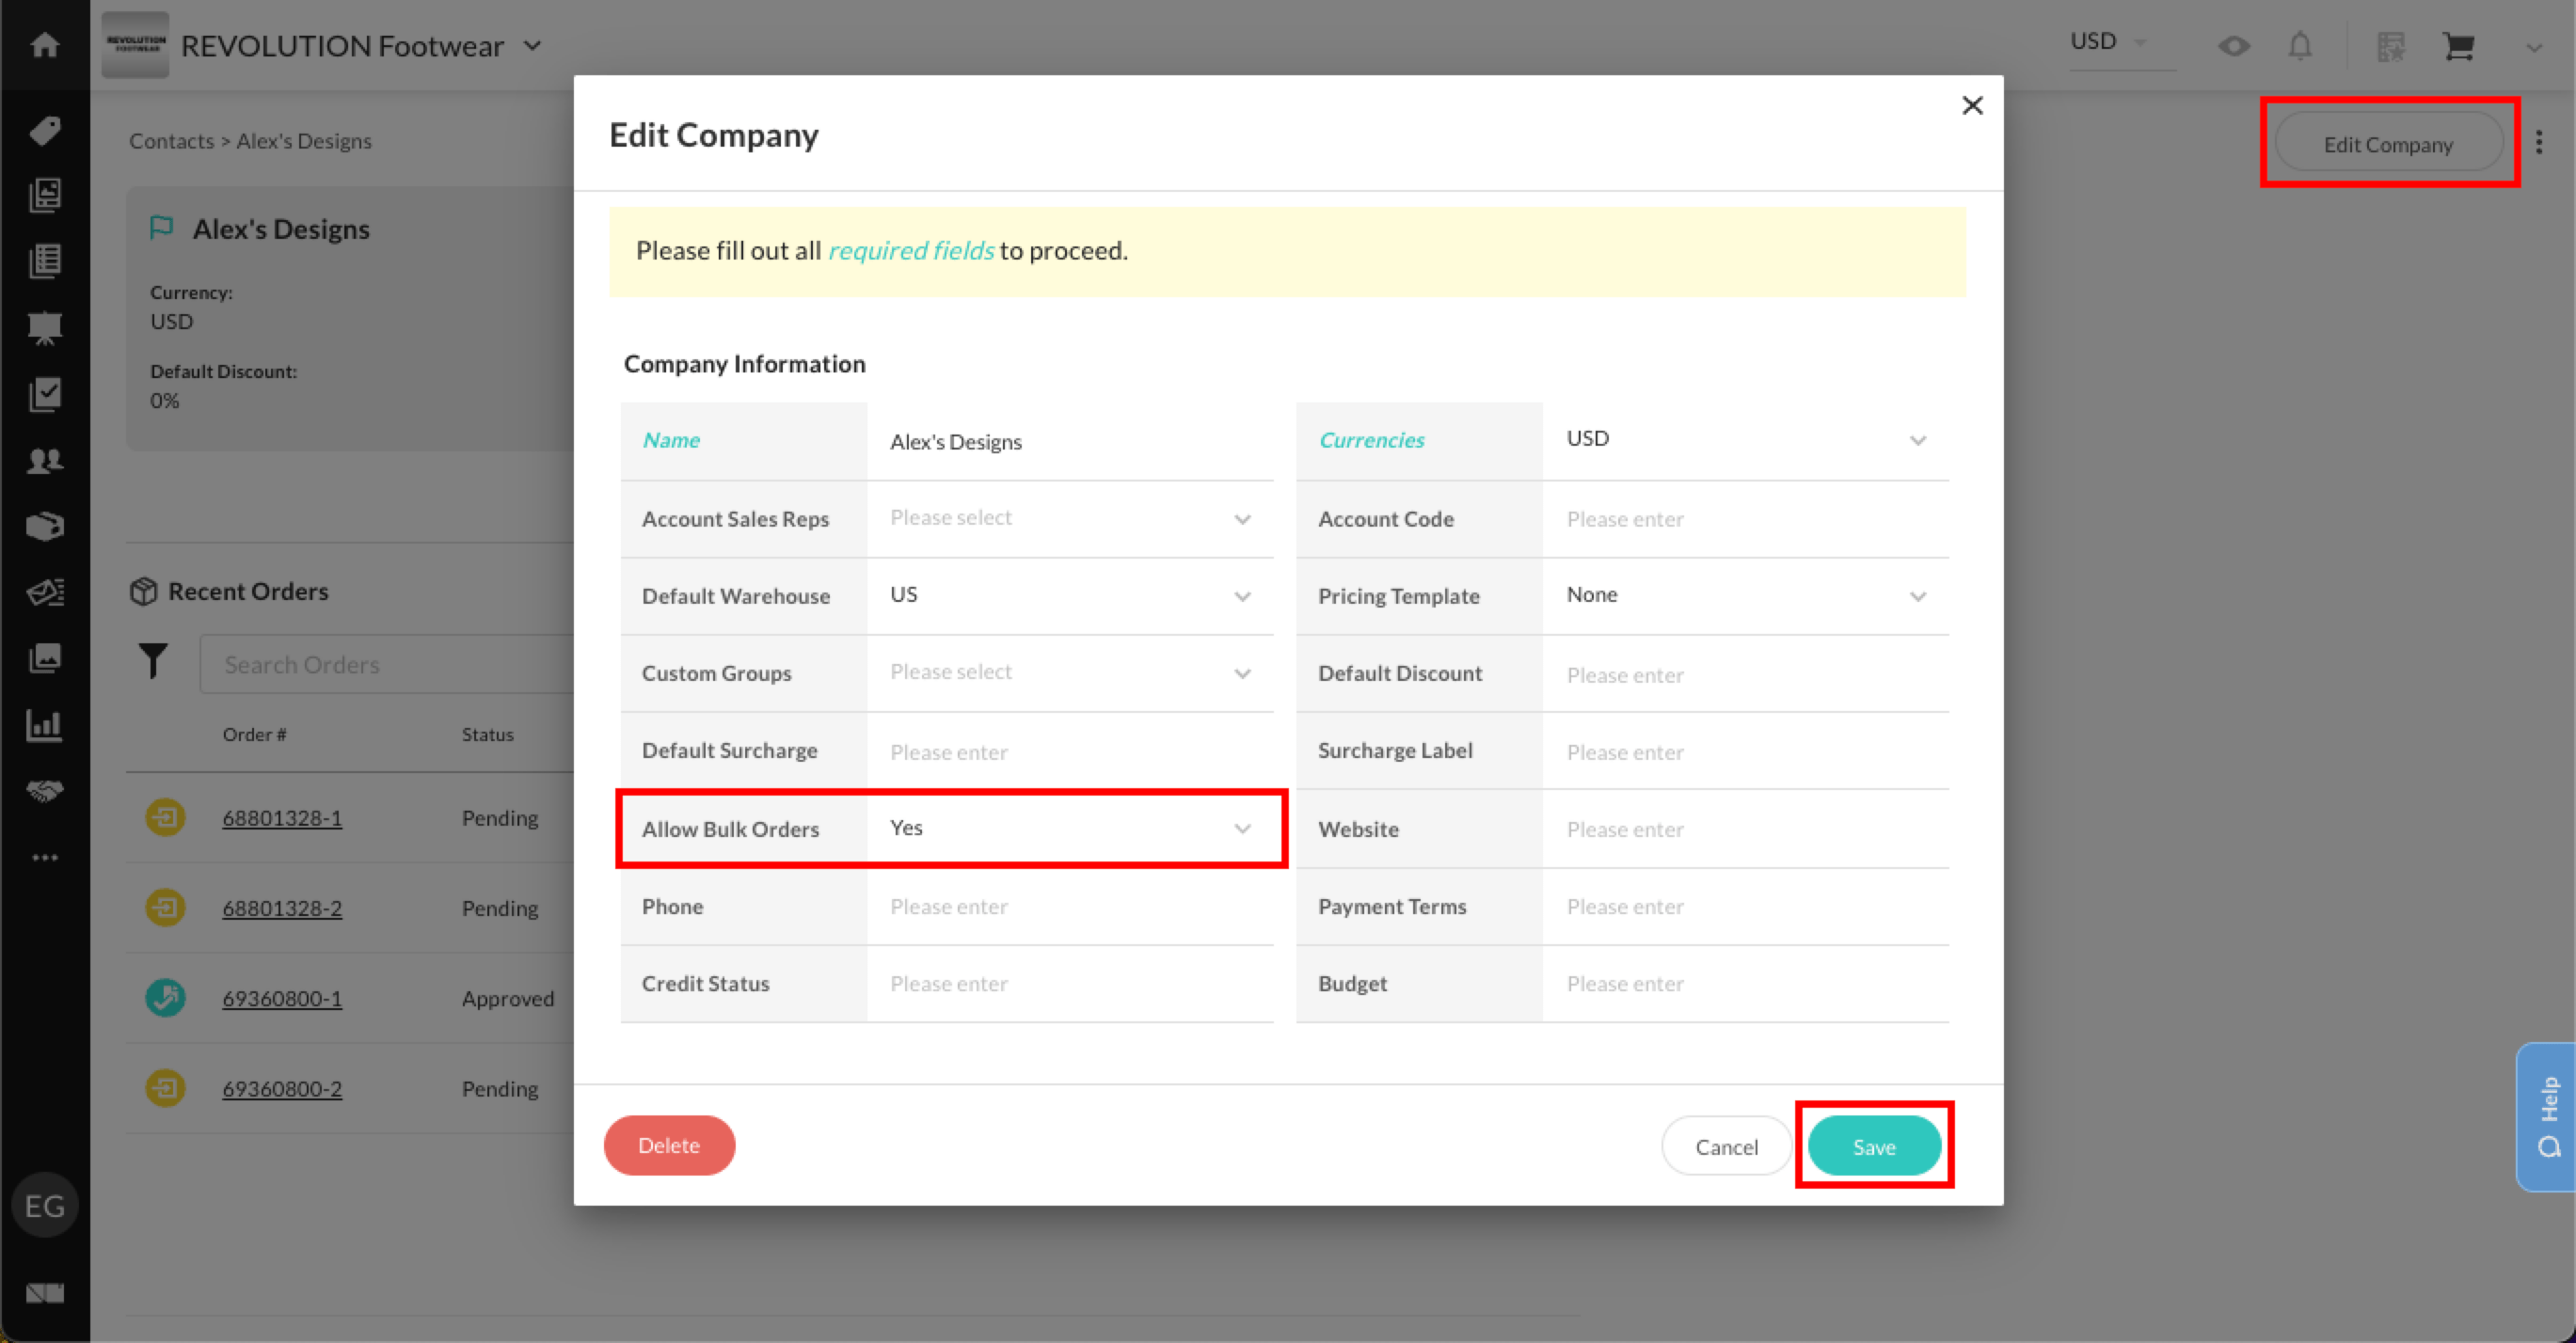Click the more options ellipsis in sidebar

click(45, 857)
